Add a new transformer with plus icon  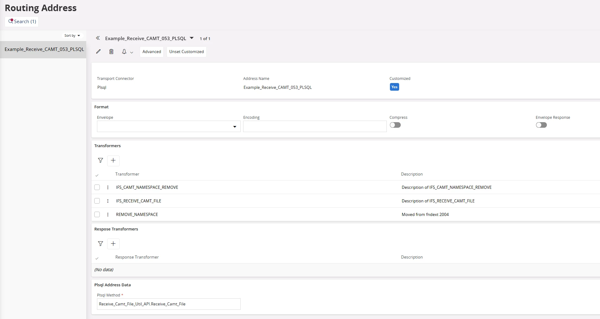[x=113, y=160]
